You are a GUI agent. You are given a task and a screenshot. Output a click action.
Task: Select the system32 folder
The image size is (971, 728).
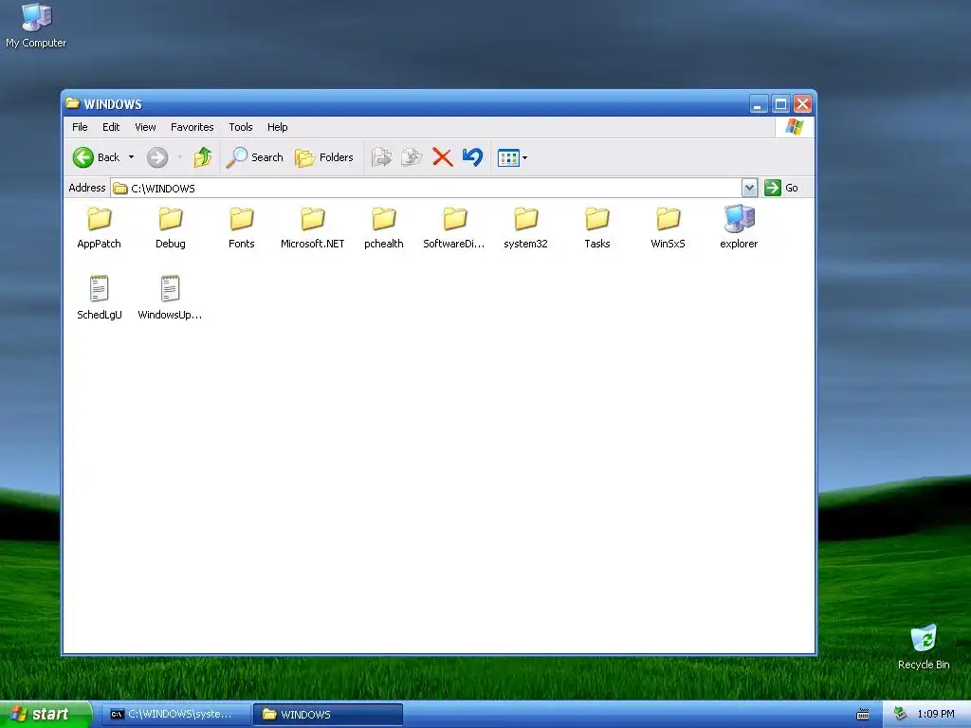(525, 227)
